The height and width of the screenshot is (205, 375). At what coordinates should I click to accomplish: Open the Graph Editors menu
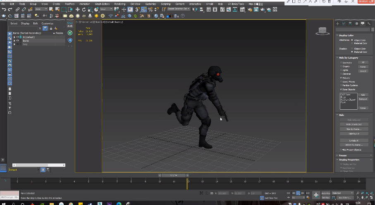point(102,4)
